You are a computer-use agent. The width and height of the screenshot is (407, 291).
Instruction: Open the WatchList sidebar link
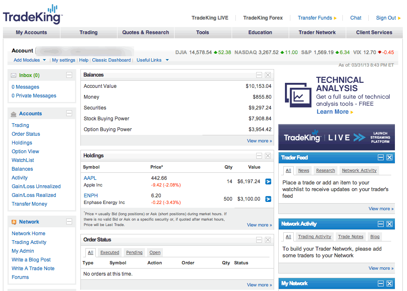[23, 160]
